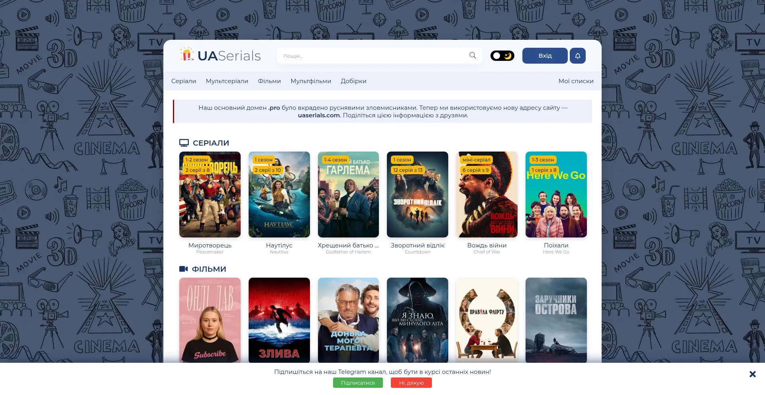Open the Серіали menu
This screenshot has width=765, height=395.
(x=184, y=81)
